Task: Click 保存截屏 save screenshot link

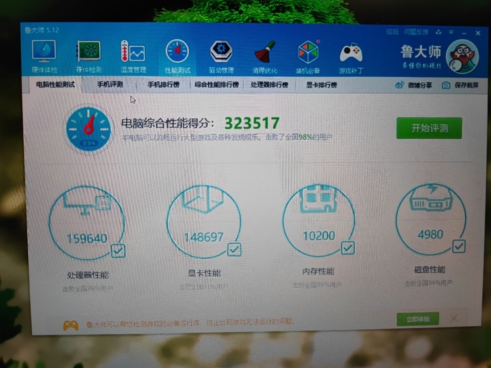Action: 466,85
